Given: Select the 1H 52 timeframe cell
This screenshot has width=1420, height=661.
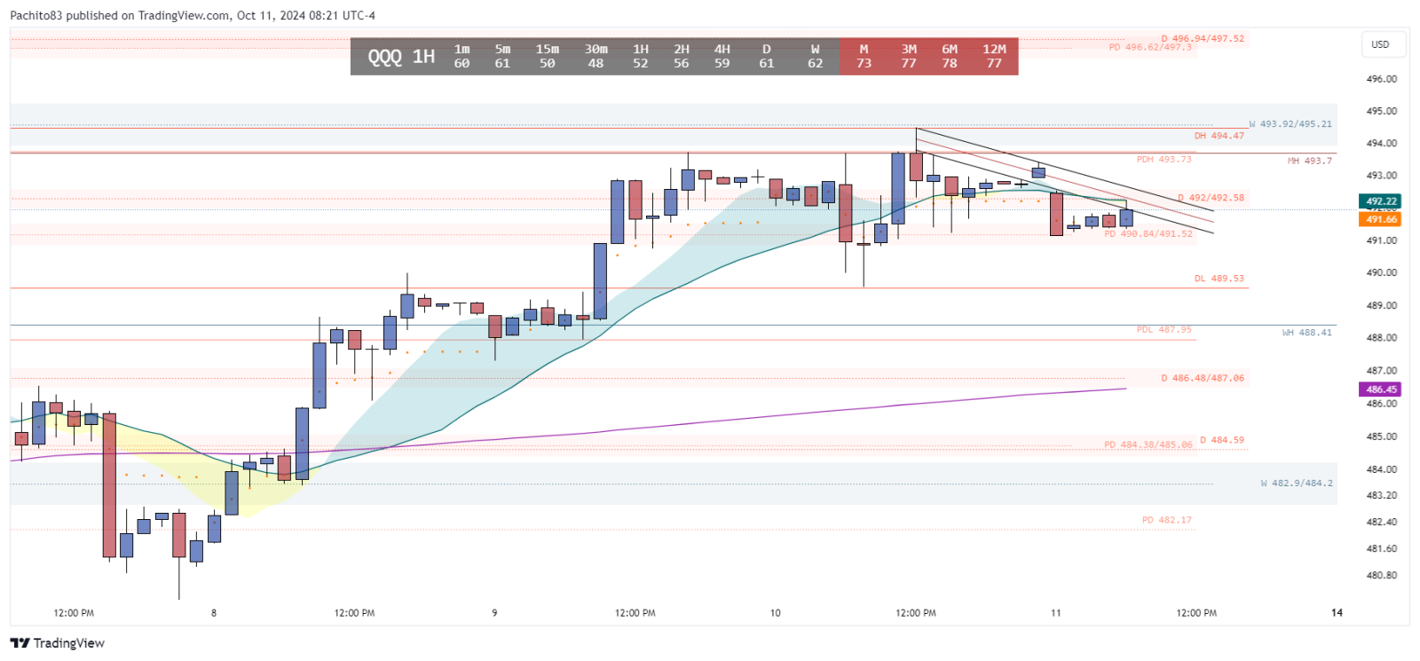Looking at the screenshot, I should 641,57.
